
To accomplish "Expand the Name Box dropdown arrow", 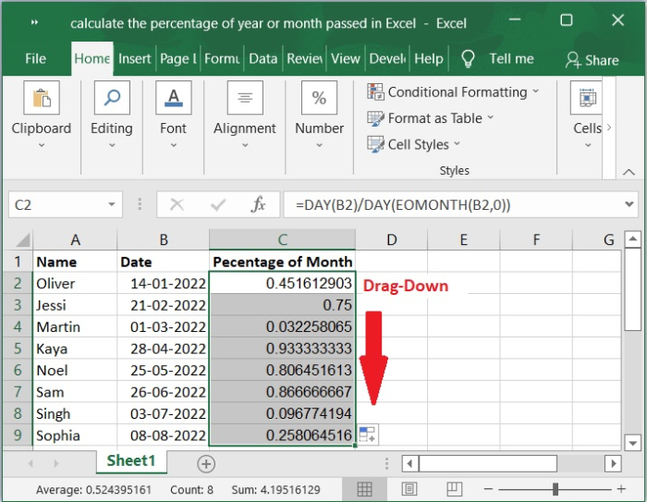I will 113,204.
